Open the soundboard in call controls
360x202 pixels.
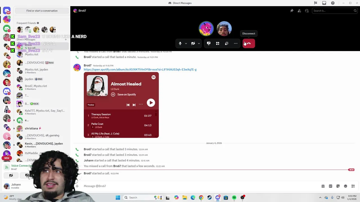[x=227, y=43]
